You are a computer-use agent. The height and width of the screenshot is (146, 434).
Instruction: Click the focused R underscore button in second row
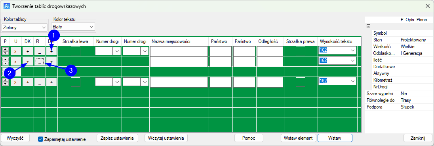[40, 62]
